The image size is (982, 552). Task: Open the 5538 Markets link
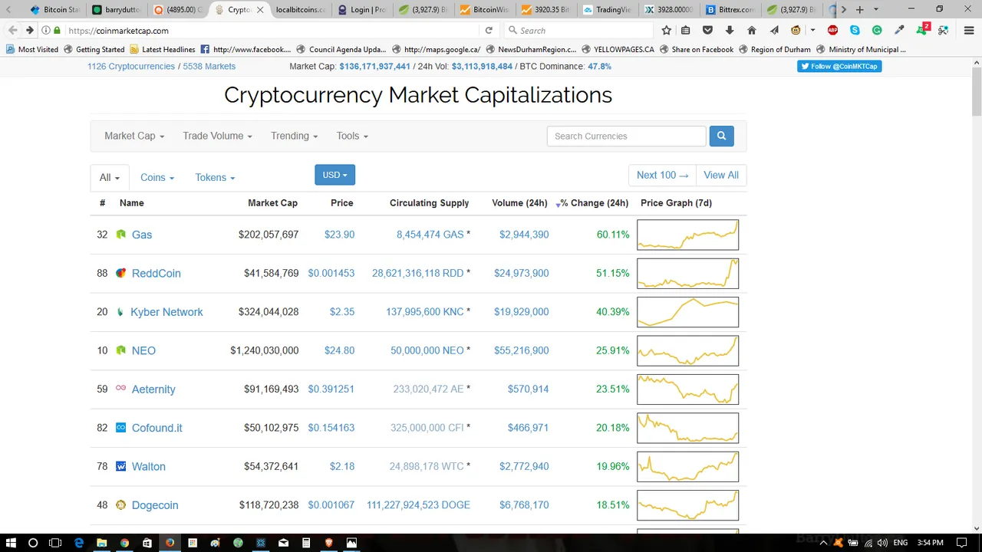tap(209, 66)
